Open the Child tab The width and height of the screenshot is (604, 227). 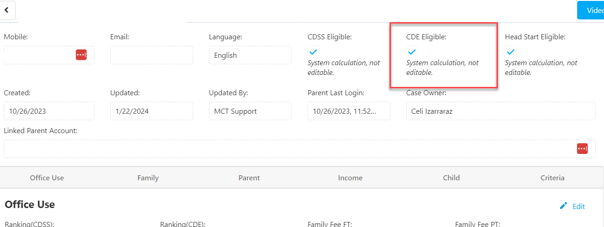[x=451, y=178]
